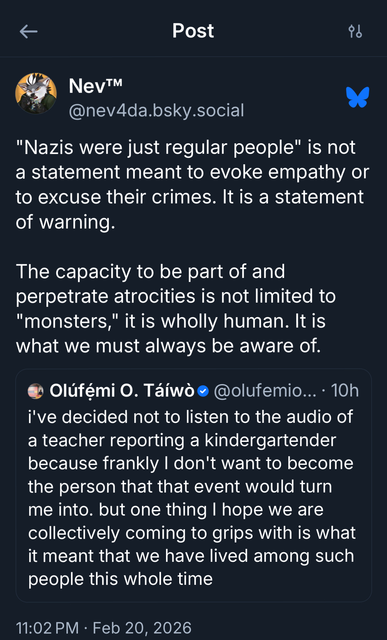Screen dimensions: 387x640
Task: Click the @nev4da.bsky.social handle
Action: pos(157,110)
